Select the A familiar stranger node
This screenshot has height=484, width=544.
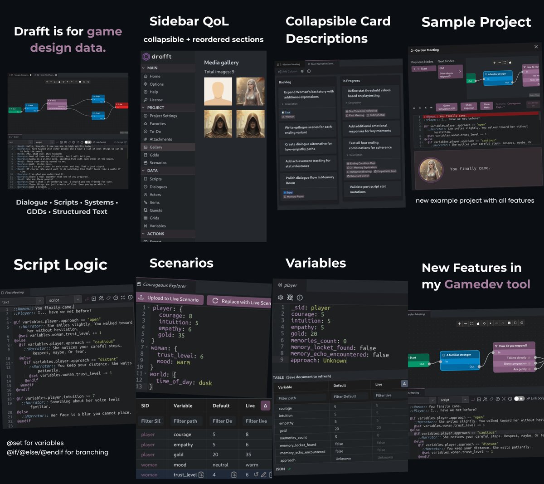click(x=460, y=360)
